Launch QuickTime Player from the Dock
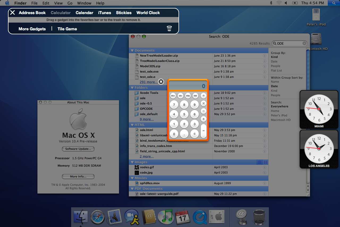Screen dimensions: 340x227 200,217
